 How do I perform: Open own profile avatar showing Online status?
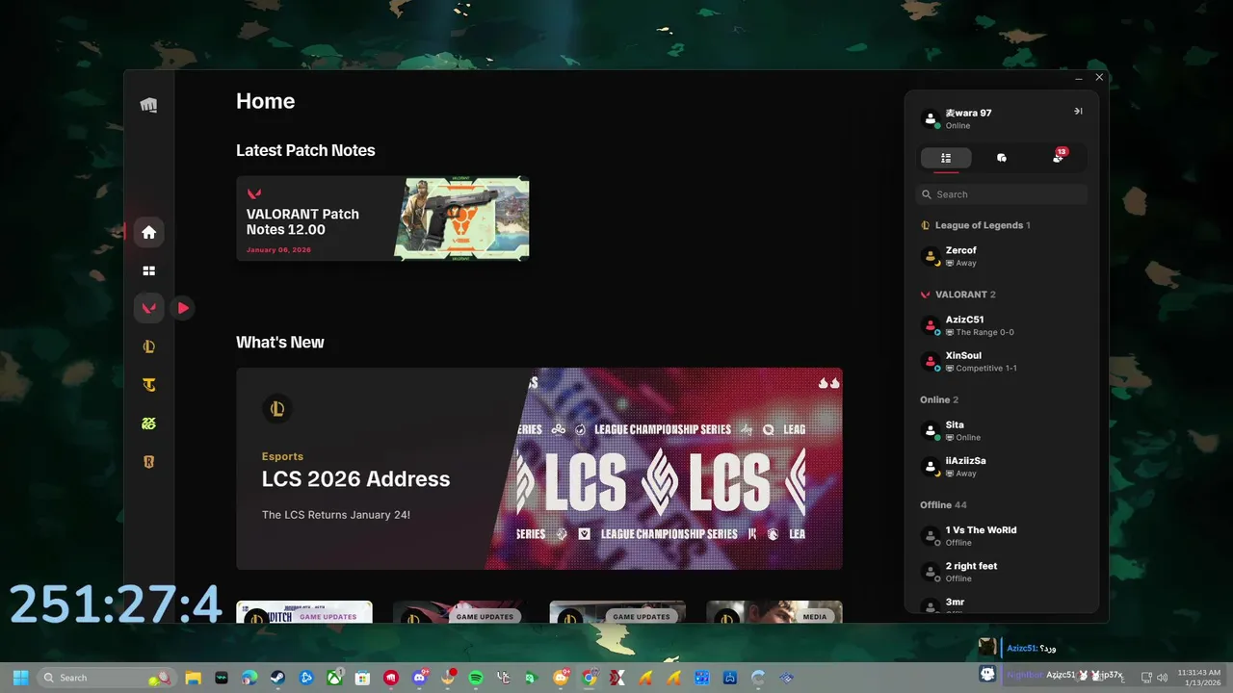(931, 118)
